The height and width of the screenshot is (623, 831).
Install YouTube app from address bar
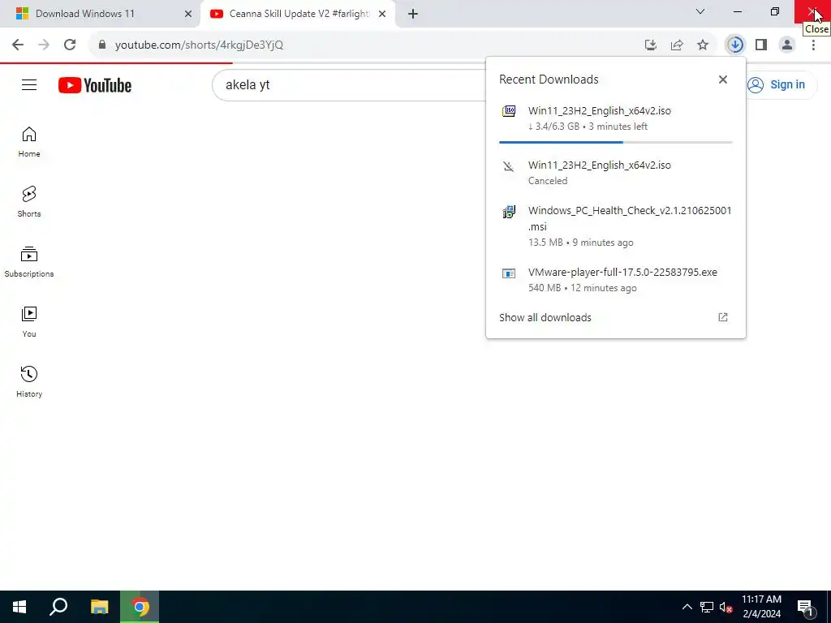click(651, 45)
